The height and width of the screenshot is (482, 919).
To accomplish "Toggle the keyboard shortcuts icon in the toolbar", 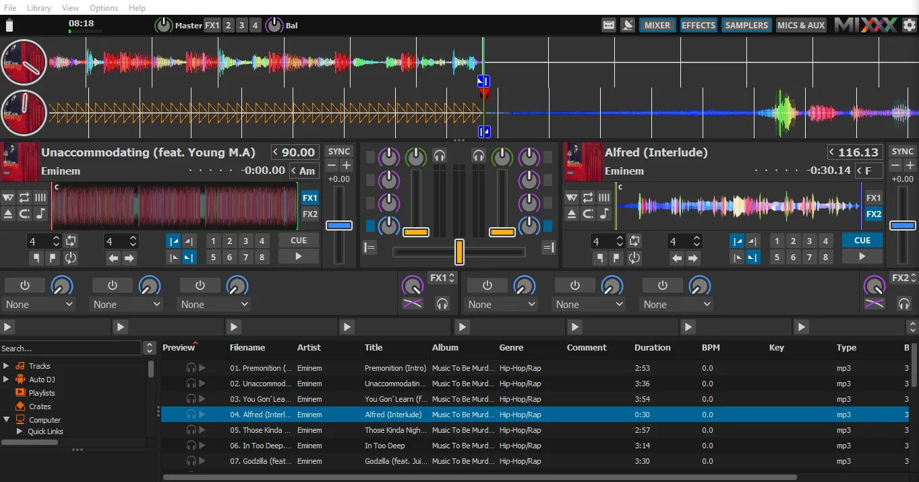I will [609, 24].
